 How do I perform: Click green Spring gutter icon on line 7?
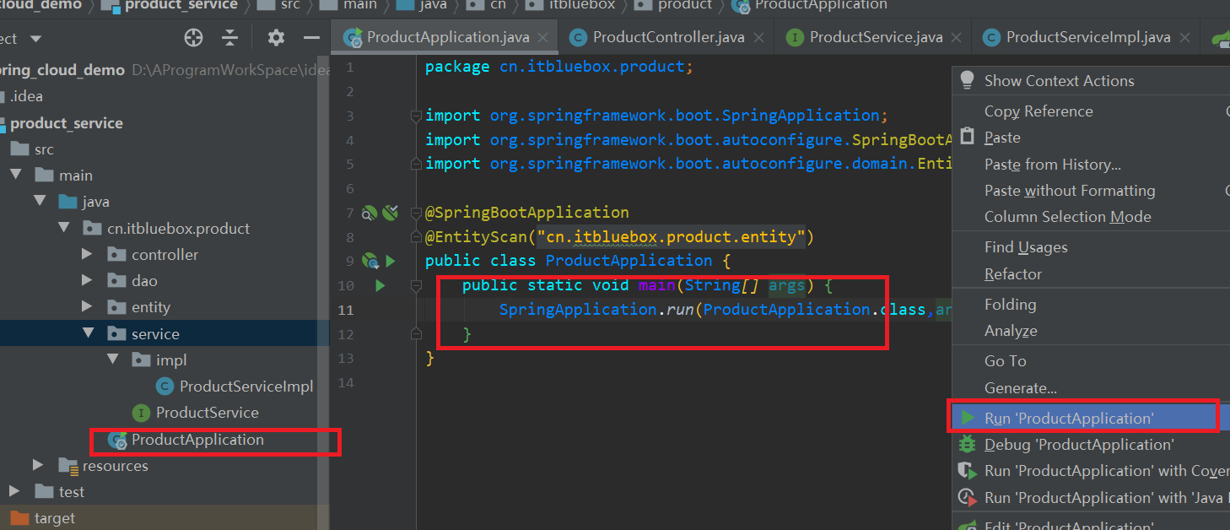(x=389, y=213)
